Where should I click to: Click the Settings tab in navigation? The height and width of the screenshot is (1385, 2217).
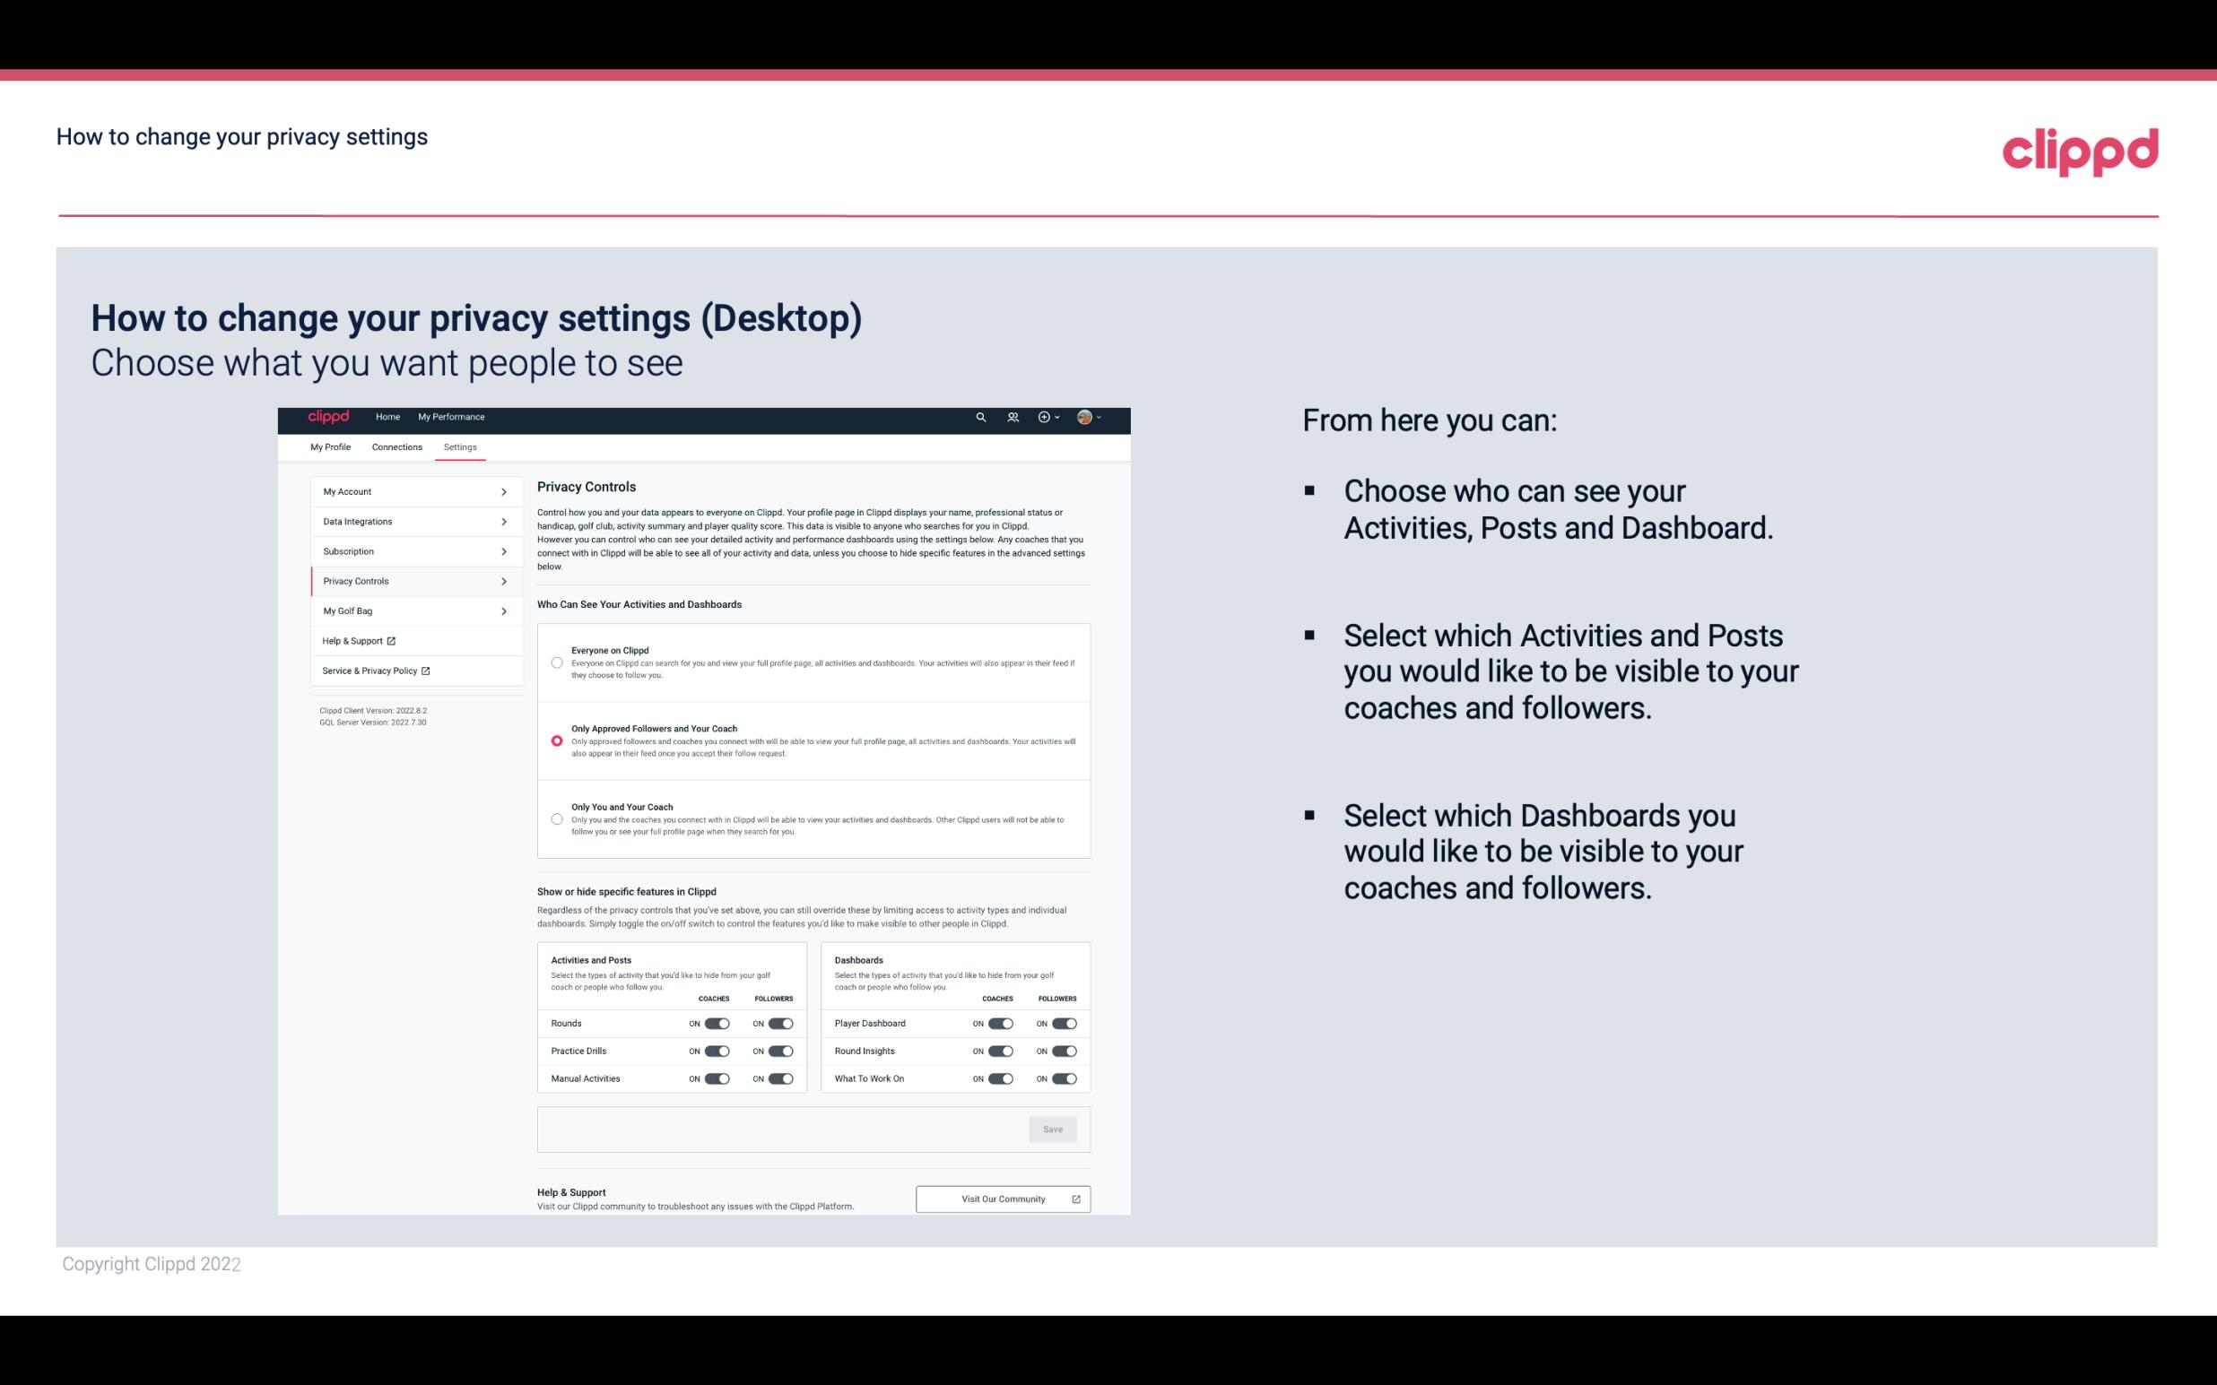460,446
